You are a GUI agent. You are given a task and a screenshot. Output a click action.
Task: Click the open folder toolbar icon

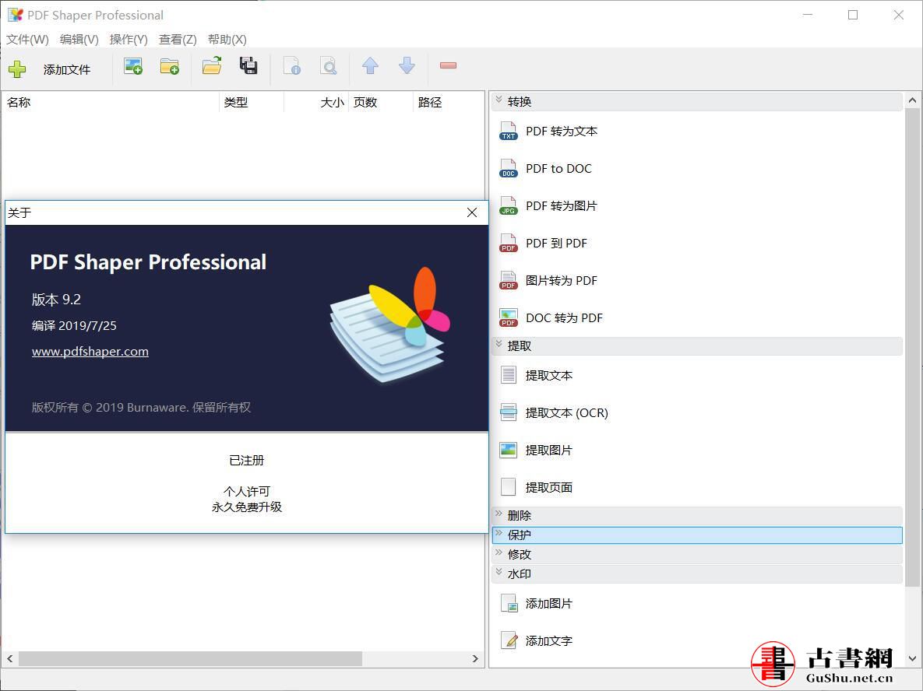[212, 65]
